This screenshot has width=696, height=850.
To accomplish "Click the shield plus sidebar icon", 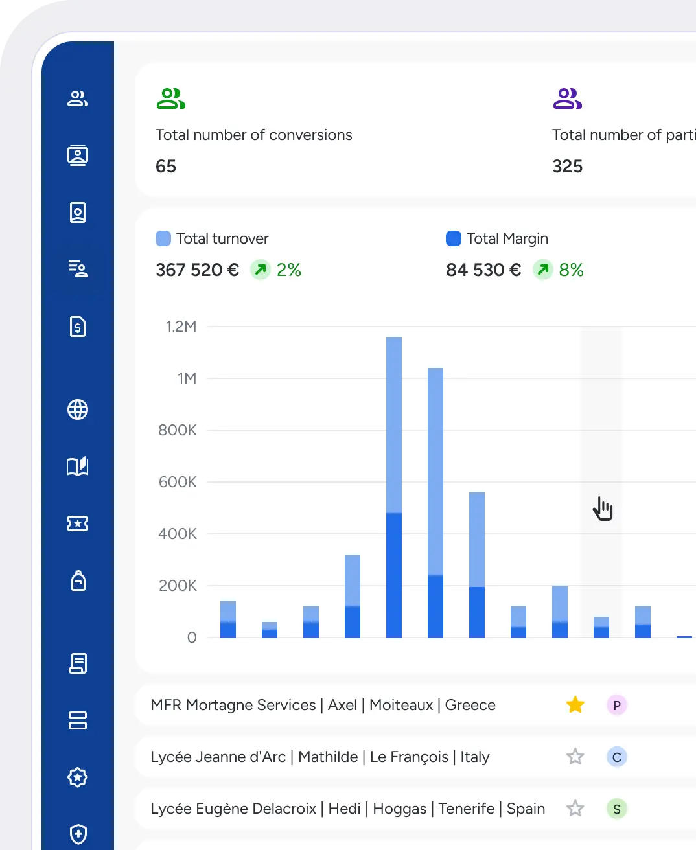I will (x=78, y=834).
